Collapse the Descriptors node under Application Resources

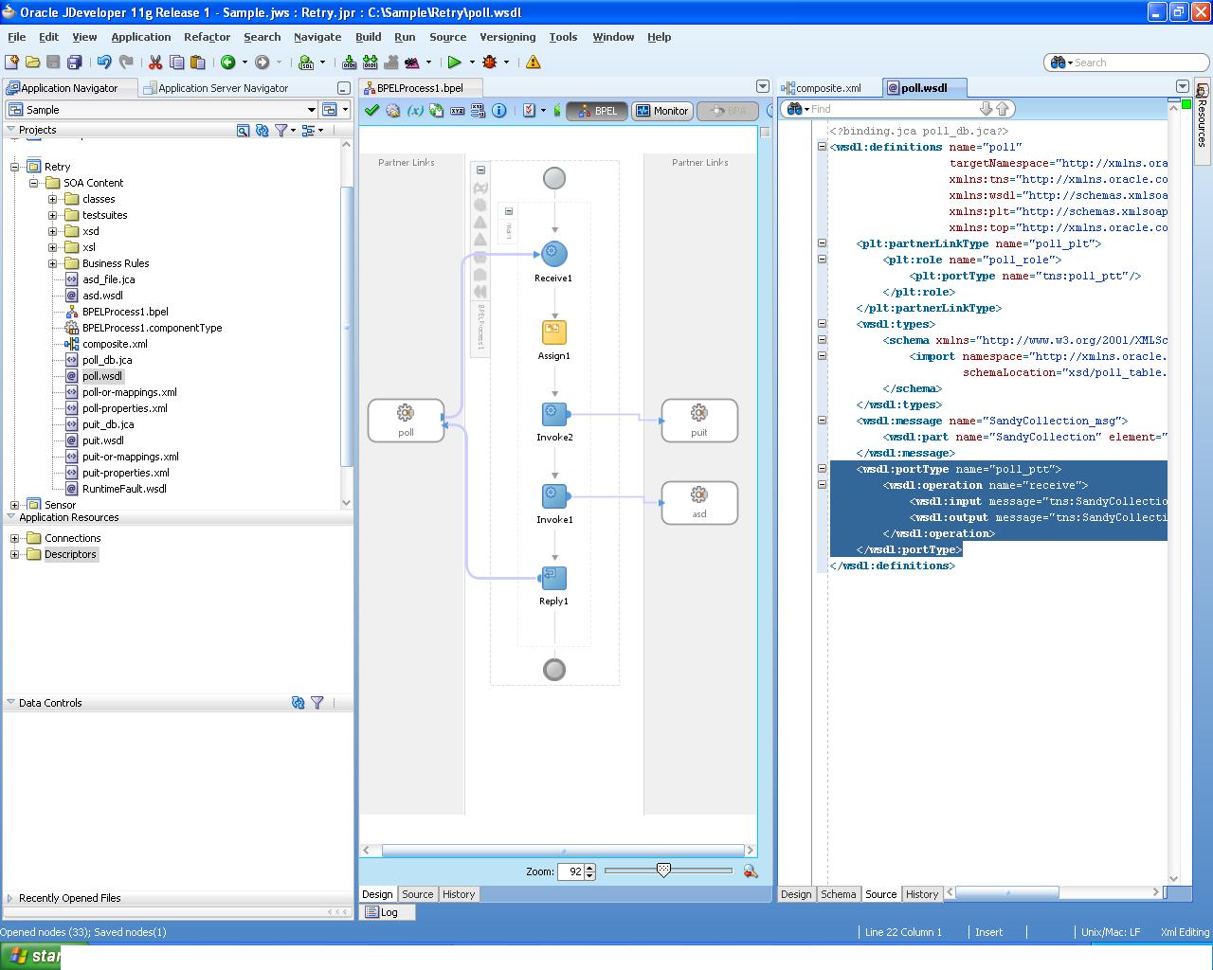tap(15, 554)
